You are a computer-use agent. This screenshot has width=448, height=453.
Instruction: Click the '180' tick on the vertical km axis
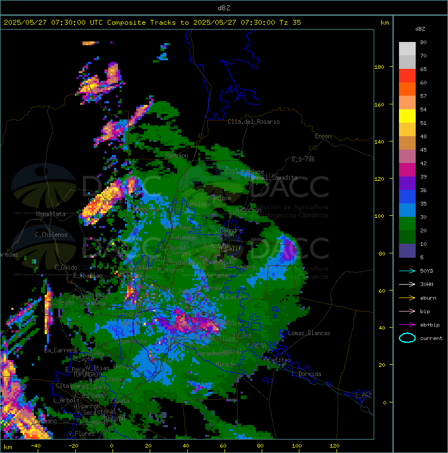pos(379,67)
